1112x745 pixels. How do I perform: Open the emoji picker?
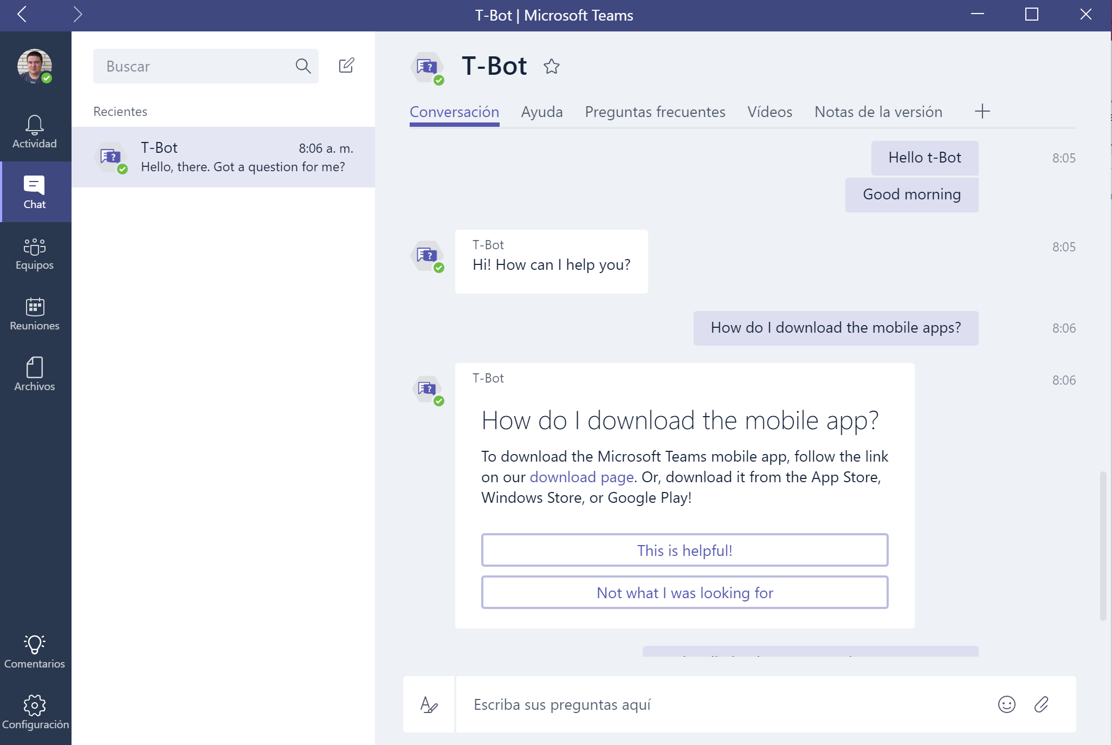1006,704
